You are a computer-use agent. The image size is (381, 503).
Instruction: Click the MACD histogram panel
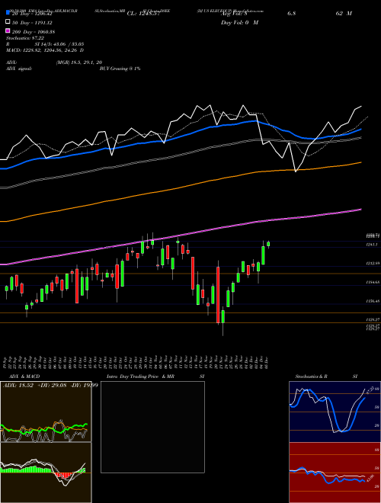tap(46, 473)
